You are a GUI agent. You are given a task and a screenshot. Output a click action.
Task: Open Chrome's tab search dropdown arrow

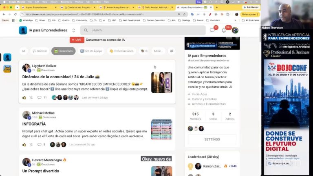[x=17, y=7]
